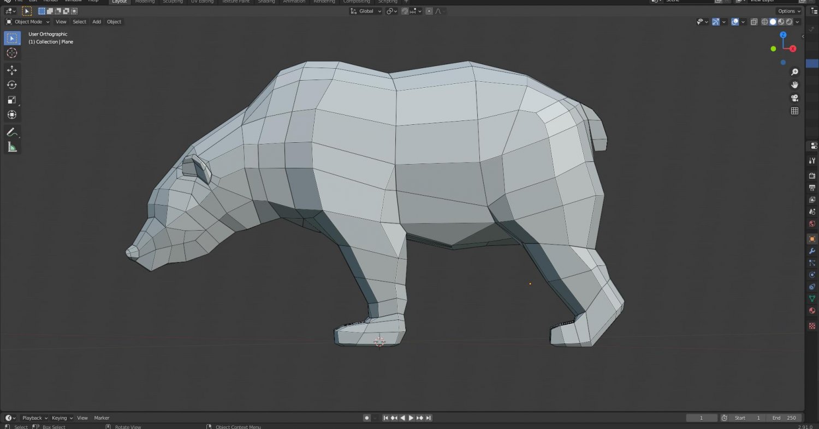Open the timeline View menu
Screen dimensions: 819x429
[82, 418]
